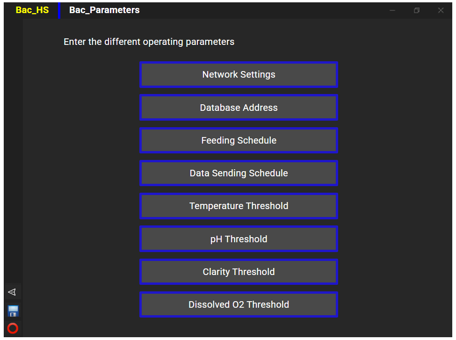Close the Bac_Parameters window
The image size is (456, 340).
(441, 10)
